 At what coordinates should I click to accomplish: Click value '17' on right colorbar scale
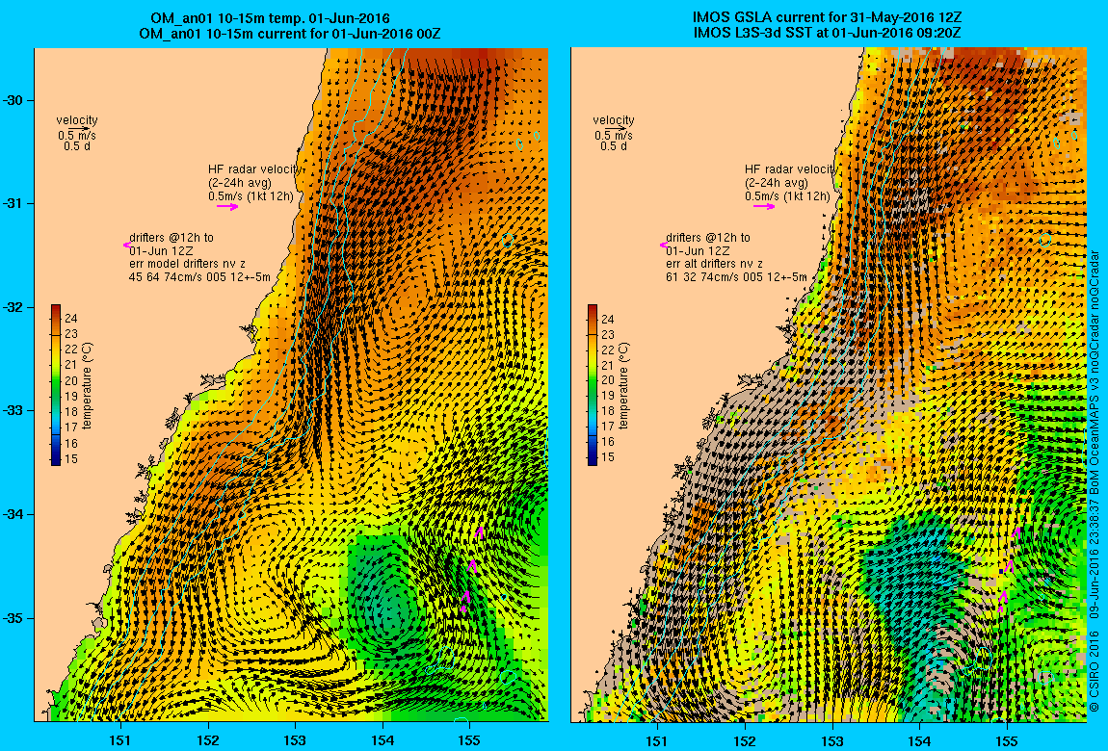pyautogui.click(x=608, y=427)
